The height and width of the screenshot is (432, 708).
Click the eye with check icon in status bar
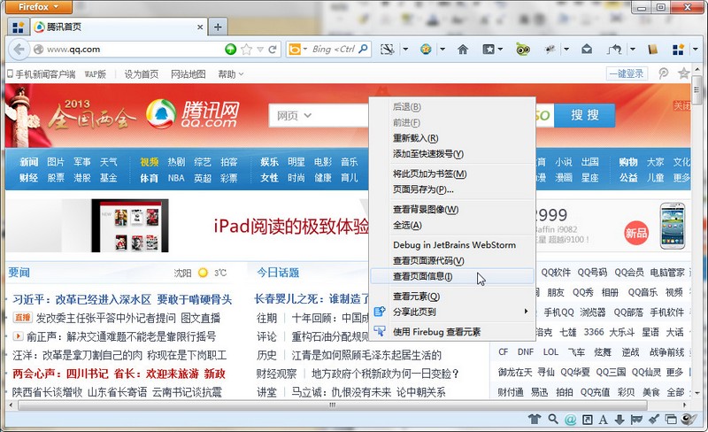(689, 420)
